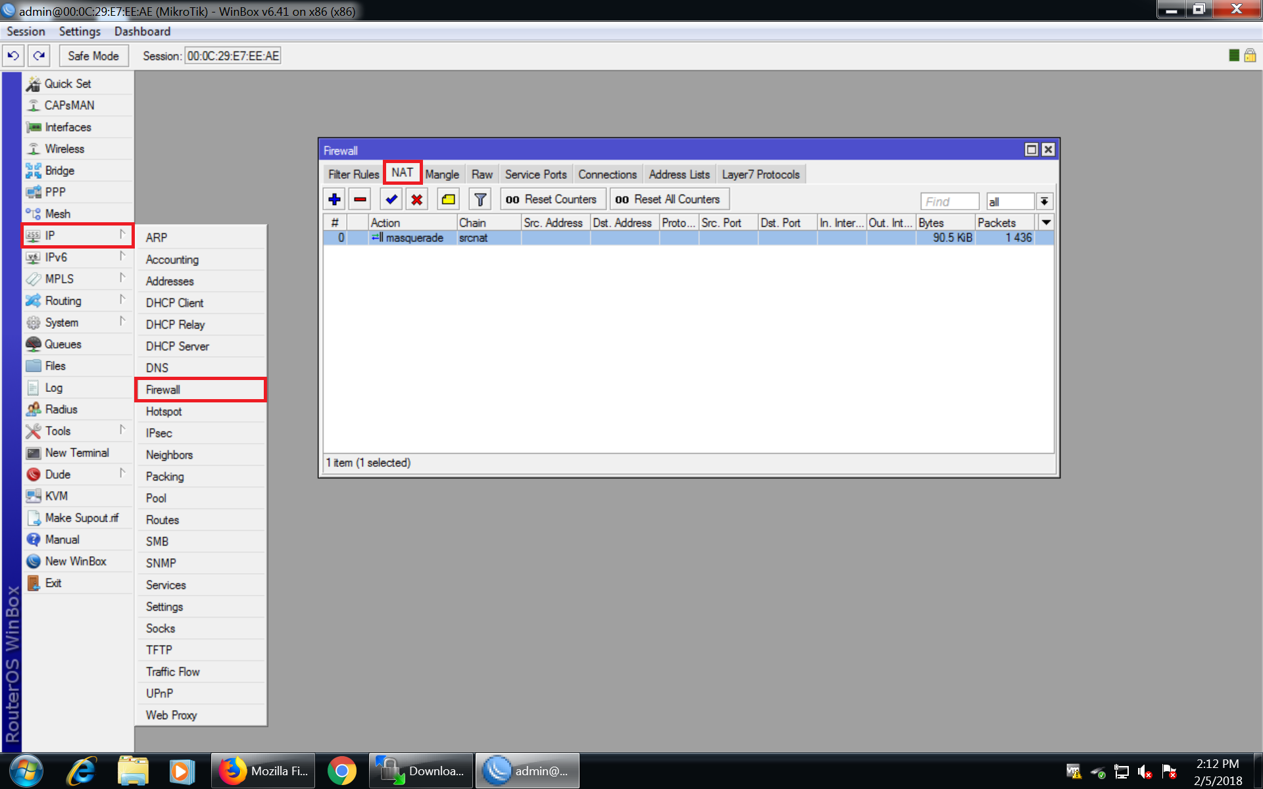1263x789 pixels.
Task: Click the Find search field
Action: (x=949, y=201)
